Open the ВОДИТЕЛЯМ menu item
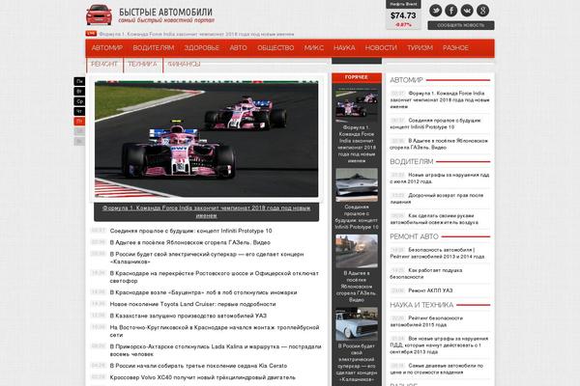The image size is (580, 386). tap(154, 48)
